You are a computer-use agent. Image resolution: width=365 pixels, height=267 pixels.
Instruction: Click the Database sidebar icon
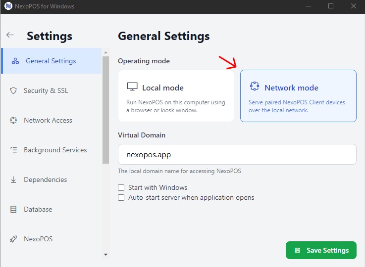[13, 209]
